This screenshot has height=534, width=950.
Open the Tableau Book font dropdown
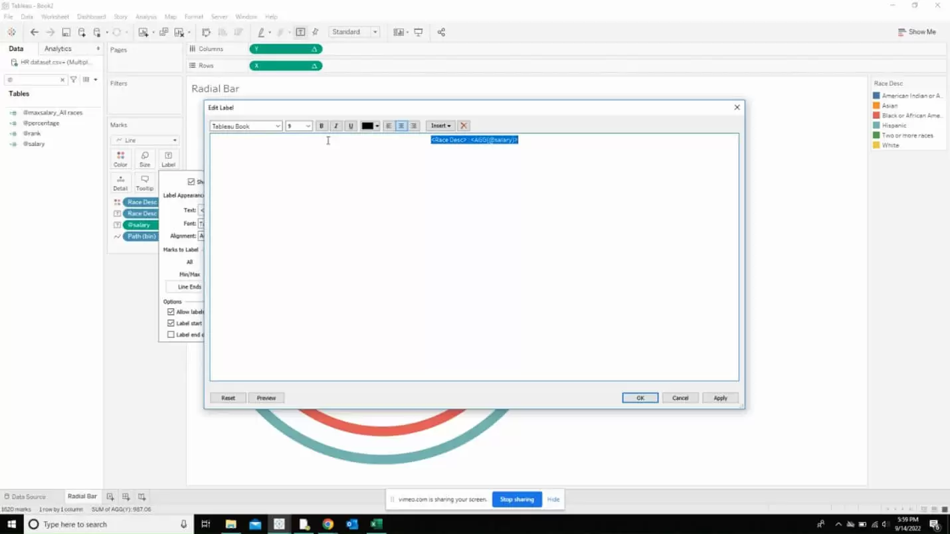point(246,126)
